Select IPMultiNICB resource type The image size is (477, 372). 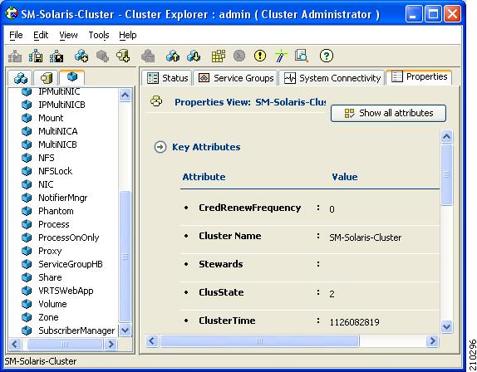[x=61, y=105]
